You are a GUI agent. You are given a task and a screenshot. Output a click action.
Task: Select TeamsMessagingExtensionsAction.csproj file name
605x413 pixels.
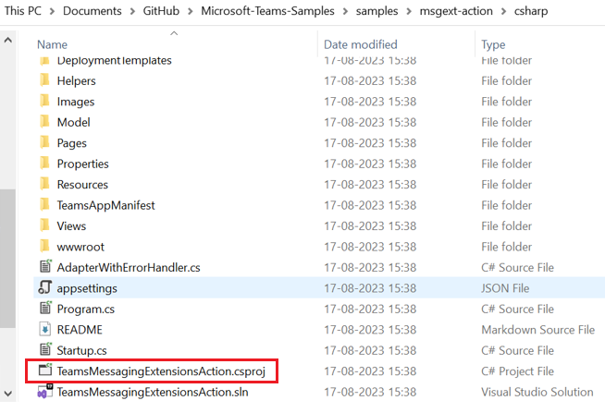161,371
